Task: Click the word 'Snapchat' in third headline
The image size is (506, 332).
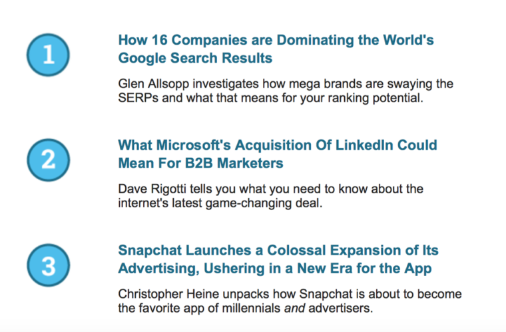Action: click(150, 251)
